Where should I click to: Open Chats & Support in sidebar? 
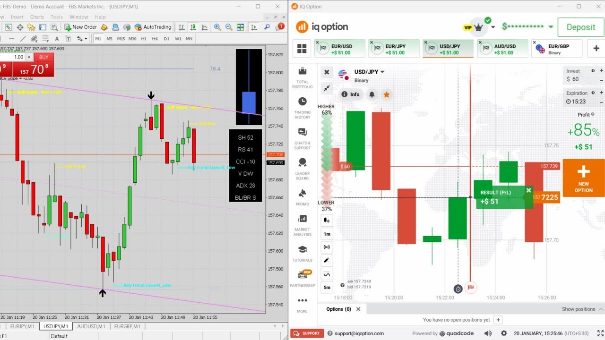(302, 139)
